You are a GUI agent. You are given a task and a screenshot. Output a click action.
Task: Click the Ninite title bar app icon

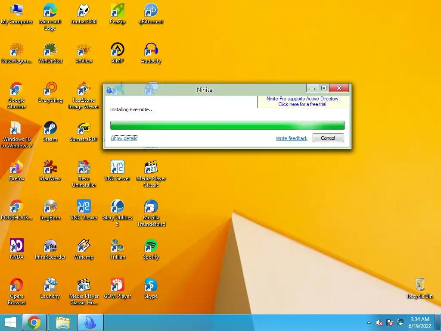coord(110,91)
